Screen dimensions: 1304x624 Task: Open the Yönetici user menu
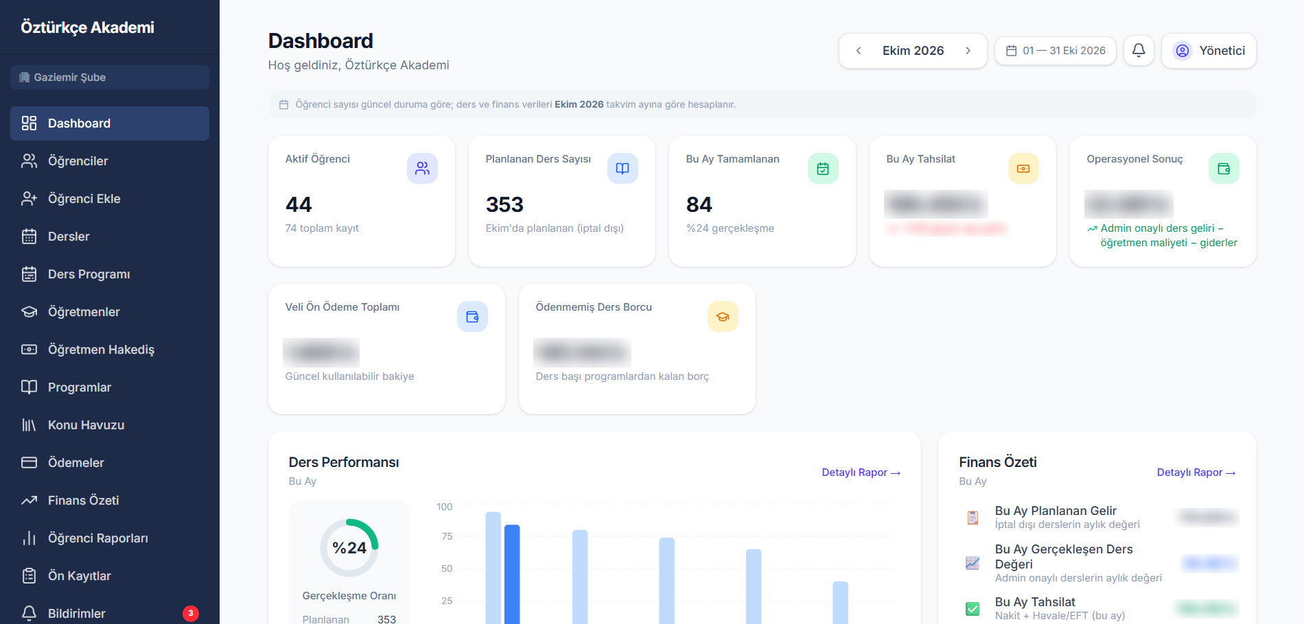pyautogui.click(x=1209, y=51)
